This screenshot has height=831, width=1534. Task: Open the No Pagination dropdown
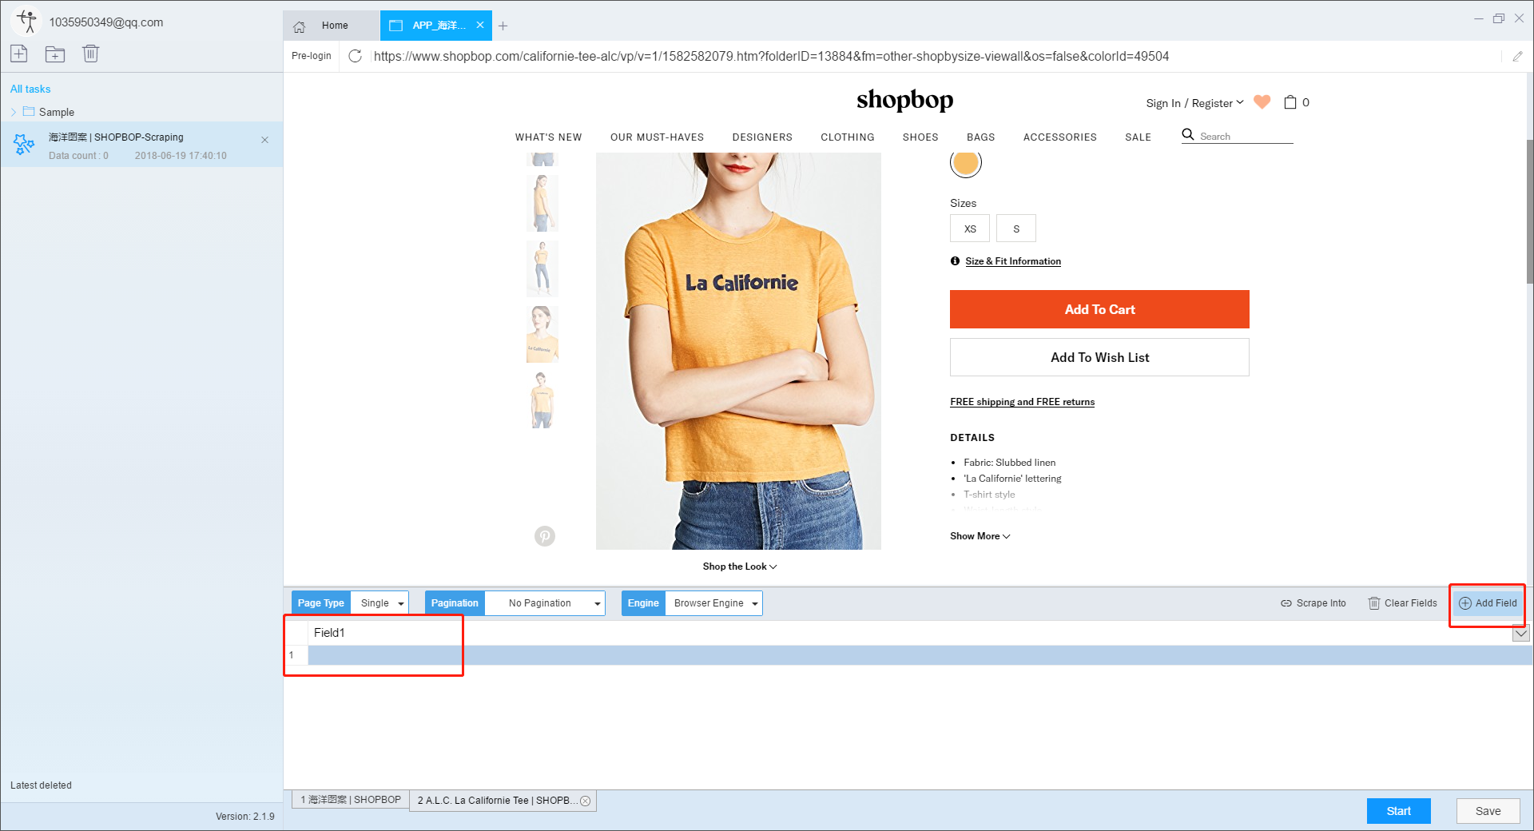click(x=545, y=603)
